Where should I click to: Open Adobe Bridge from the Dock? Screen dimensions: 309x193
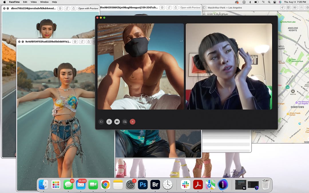(155, 185)
